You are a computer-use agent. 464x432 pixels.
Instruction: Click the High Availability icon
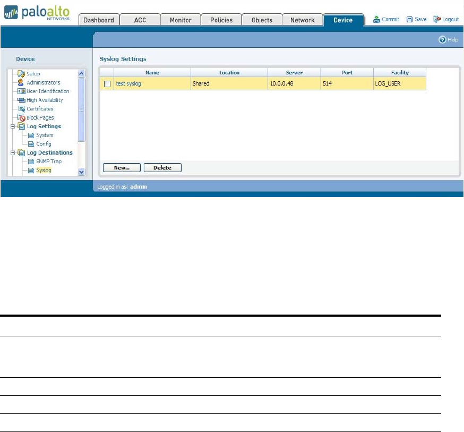pos(21,100)
